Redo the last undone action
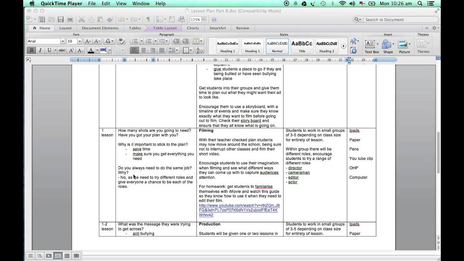The height and width of the screenshot is (261, 464). point(133,20)
